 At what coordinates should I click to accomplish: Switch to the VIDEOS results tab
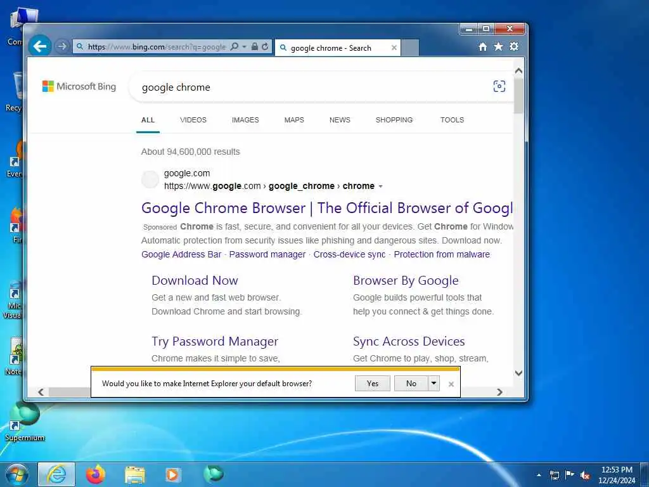pos(193,120)
